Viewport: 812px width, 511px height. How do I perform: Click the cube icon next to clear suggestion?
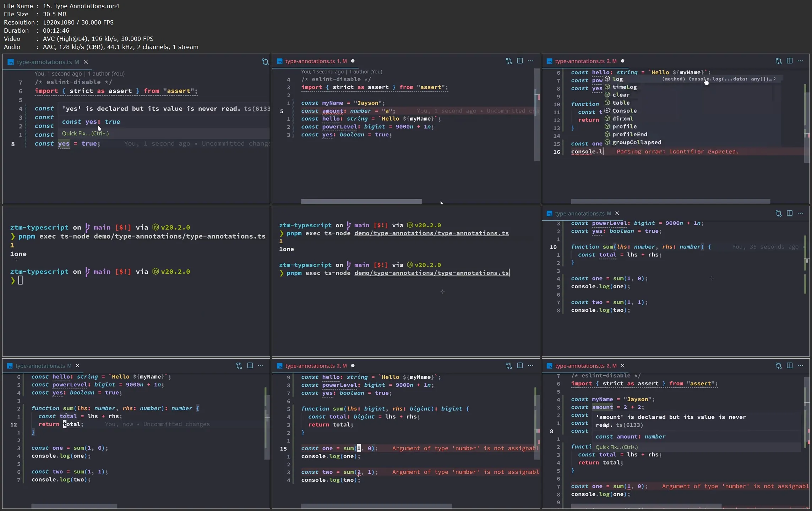click(607, 95)
